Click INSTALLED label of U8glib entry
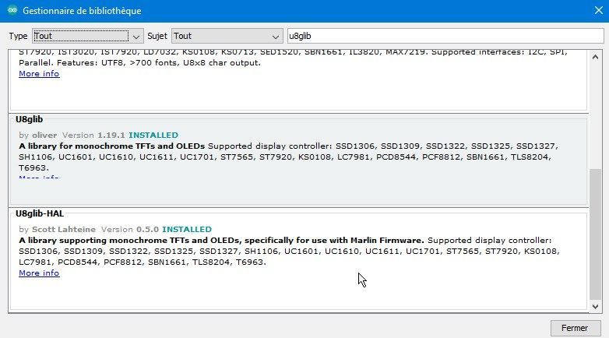 tap(153, 136)
